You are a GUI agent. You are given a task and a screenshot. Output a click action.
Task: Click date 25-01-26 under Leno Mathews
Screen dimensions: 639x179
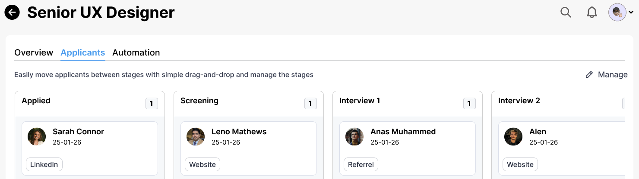coord(226,142)
